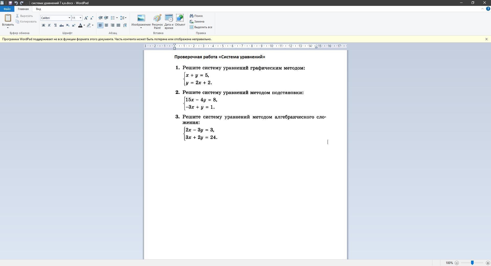The width and height of the screenshot is (491, 266).
Task: Click the equation 3x + 2y = 24
Action: click(202, 137)
